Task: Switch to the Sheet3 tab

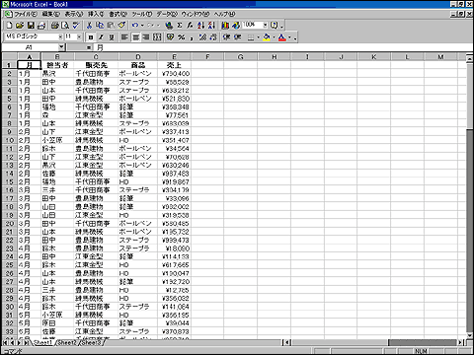Action: tap(91, 342)
